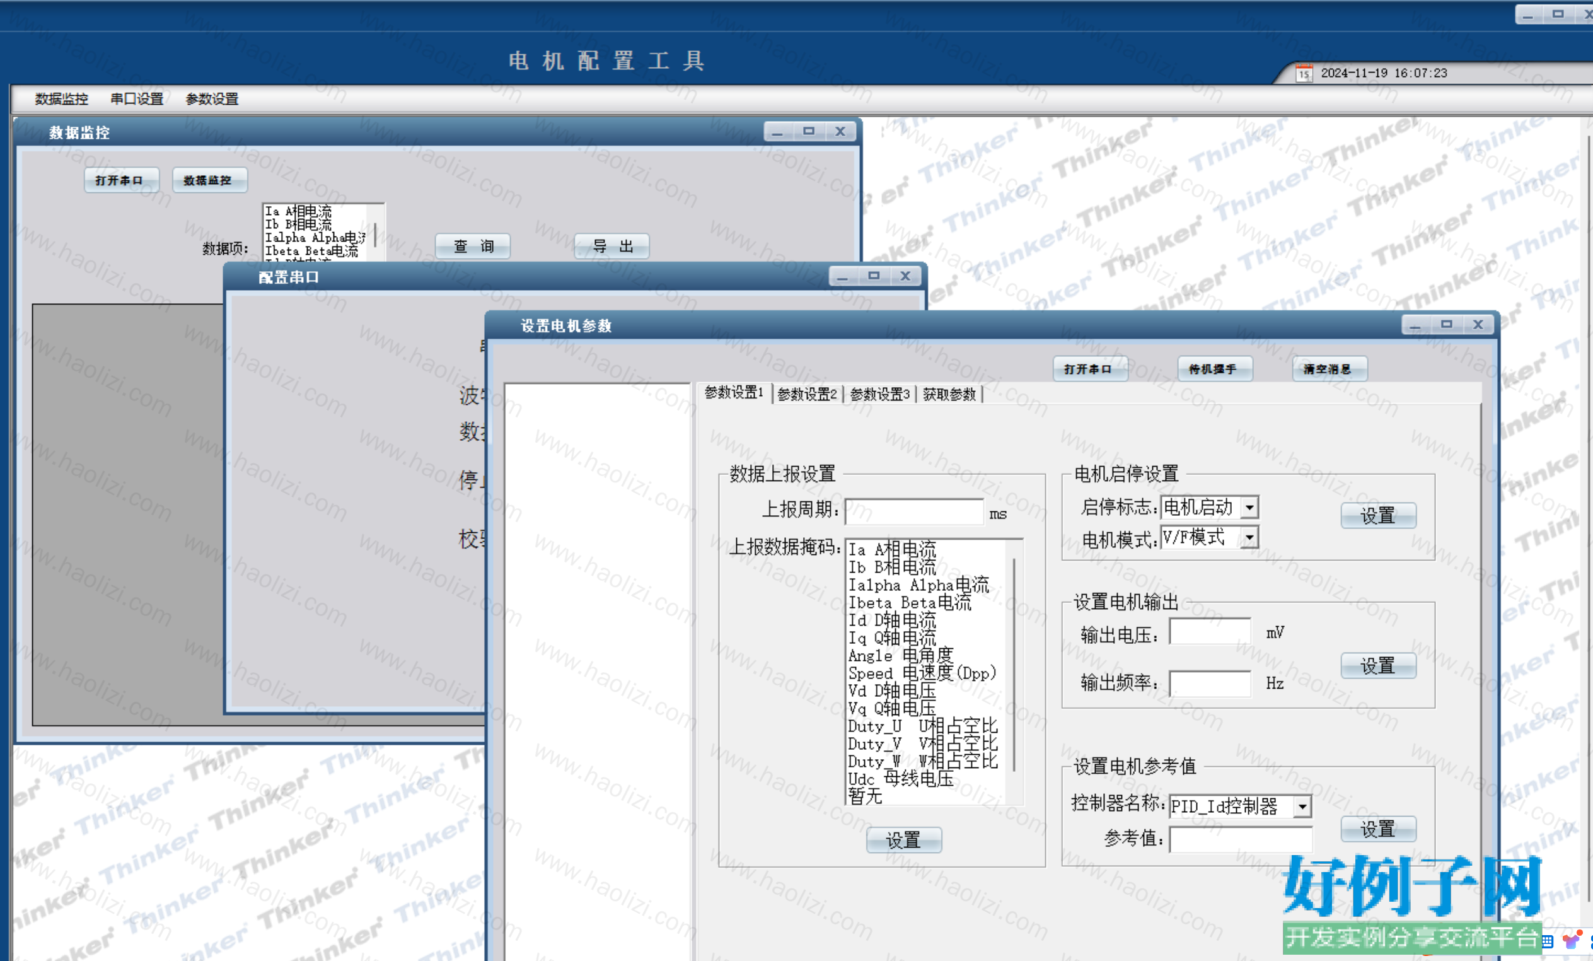Screen dimensions: 1593x961
Task: Click the 上报周期 input field
Action: coord(914,511)
